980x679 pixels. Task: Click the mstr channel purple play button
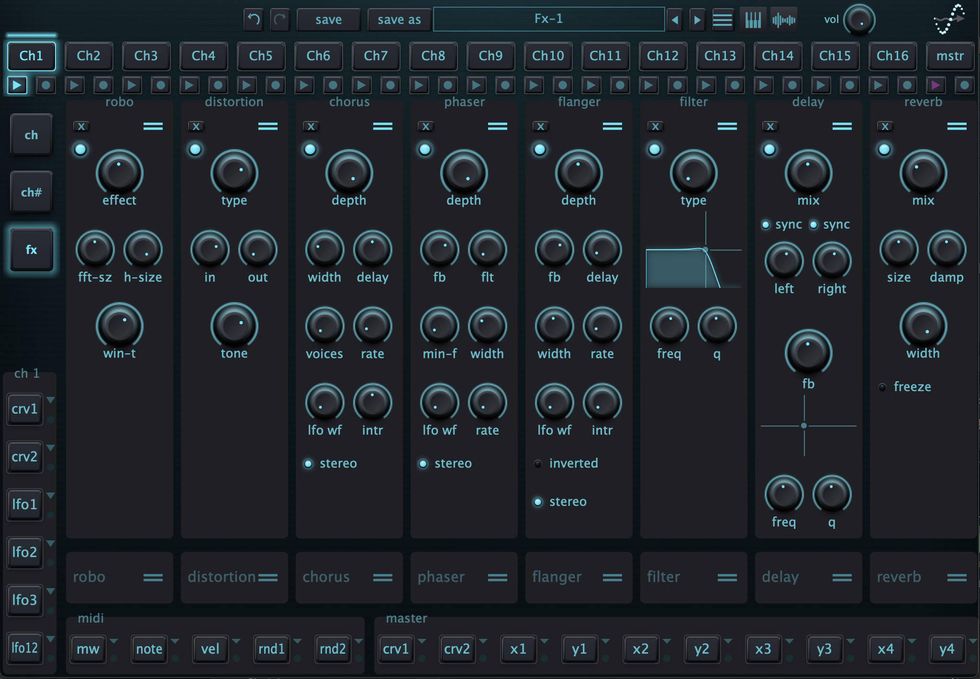pyautogui.click(x=935, y=85)
